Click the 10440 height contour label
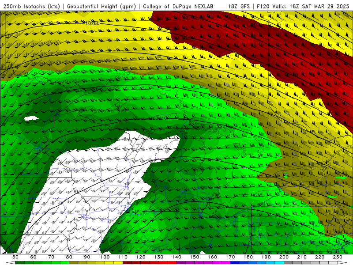353x265 pixels. [160, 118]
